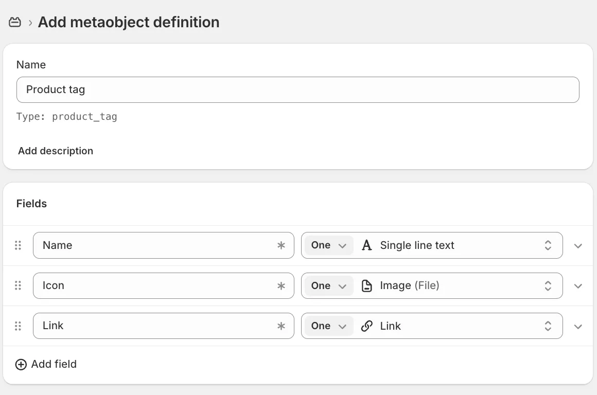Grab the drag handle for Name field
The height and width of the screenshot is (395, 597).
tap(18, 245)
